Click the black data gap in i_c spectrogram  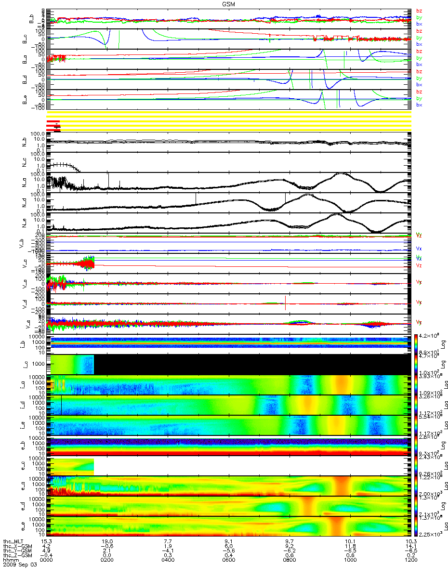coord(252,365)
